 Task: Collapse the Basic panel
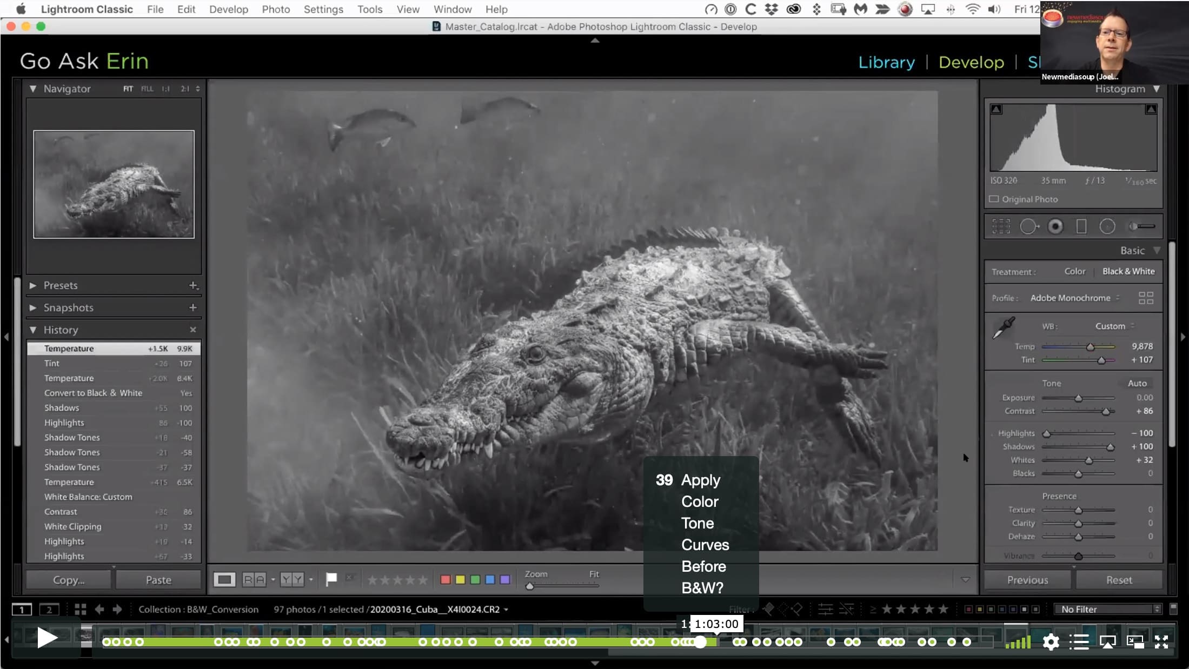(1157, 250)
